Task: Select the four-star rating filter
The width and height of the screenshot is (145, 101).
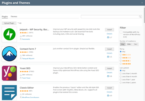Action: pos(121,61)
